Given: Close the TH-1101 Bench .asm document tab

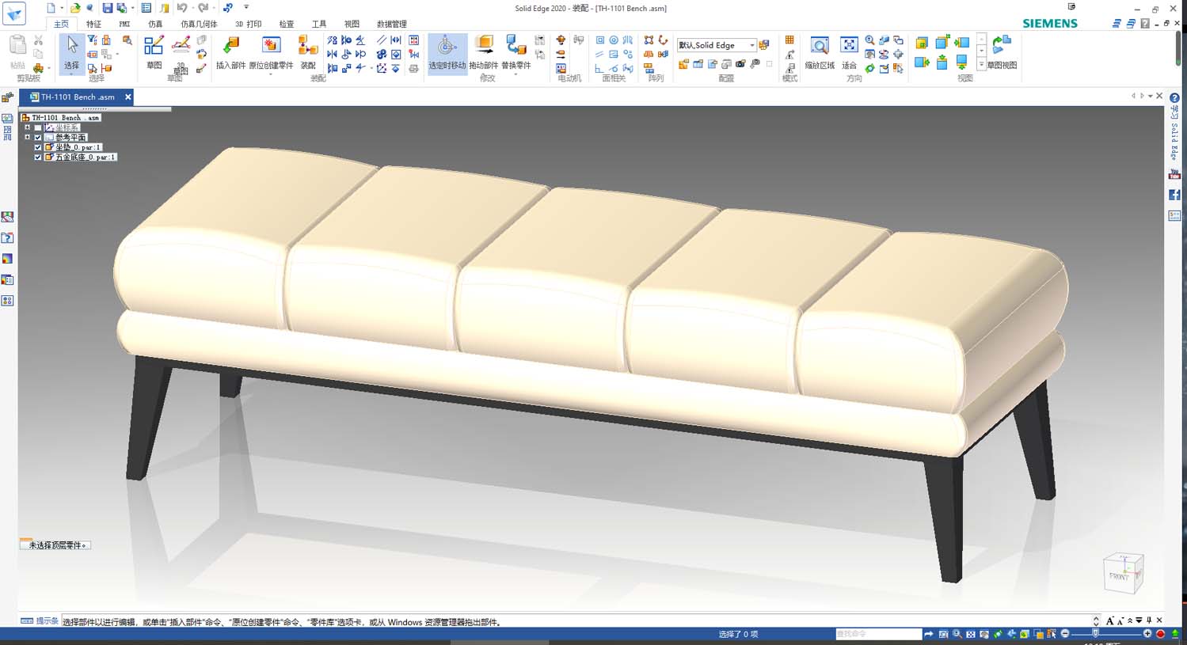Looking at the screenshot, I should pyautogui.click(x=127, y=97).
